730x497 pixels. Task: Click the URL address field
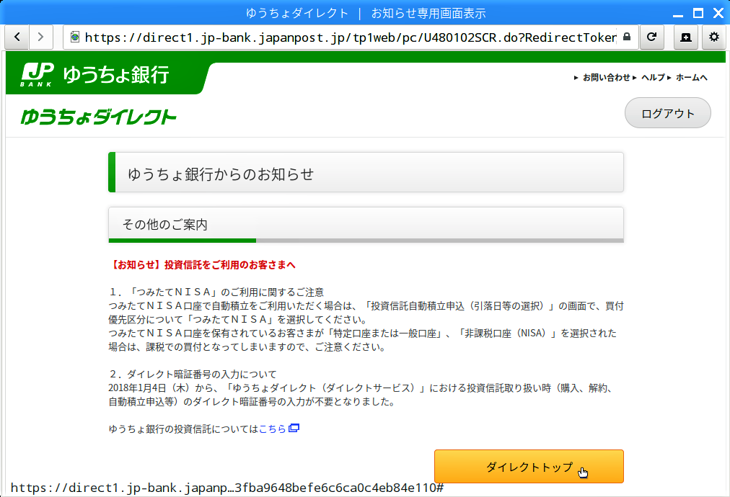tap(351, 37)
